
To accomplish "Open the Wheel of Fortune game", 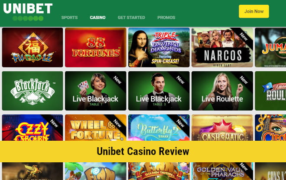I will point(96,128).
